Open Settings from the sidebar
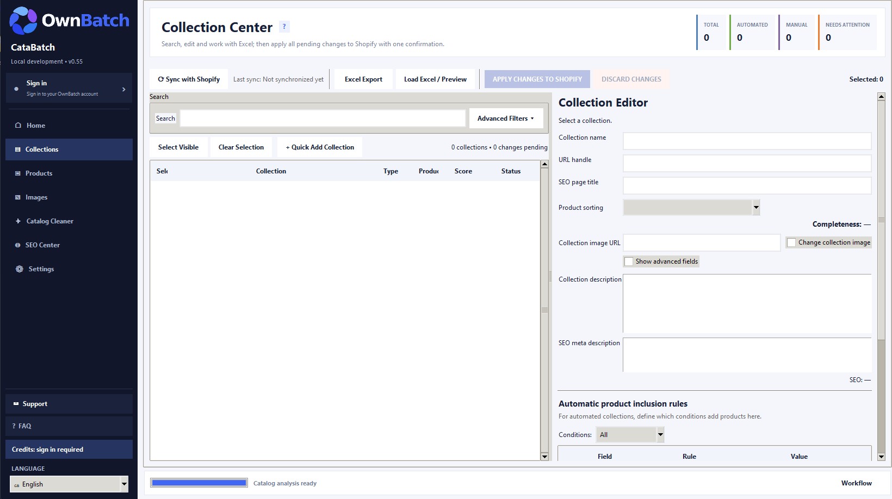This screenshot has width=892, height=499. coord(69,269)
